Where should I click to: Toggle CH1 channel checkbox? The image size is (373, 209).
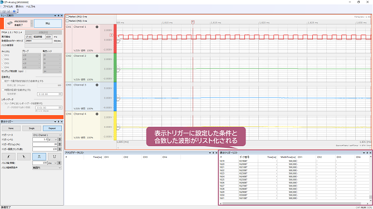(x=3, y=55)
